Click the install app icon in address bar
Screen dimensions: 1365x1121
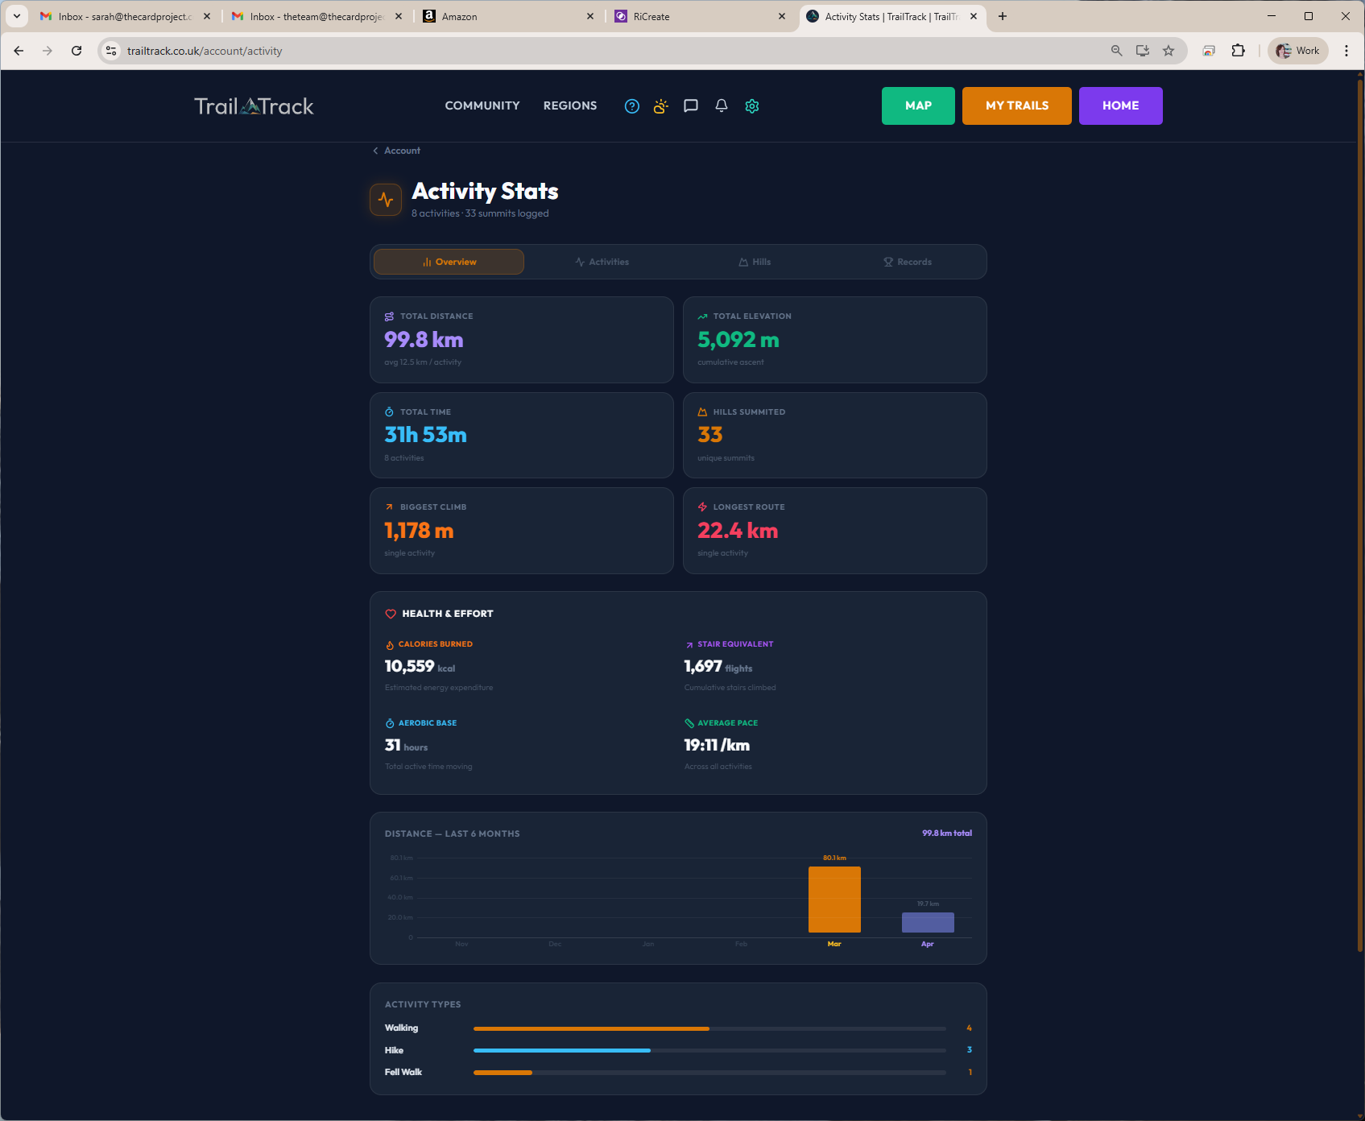[1142, 51]
